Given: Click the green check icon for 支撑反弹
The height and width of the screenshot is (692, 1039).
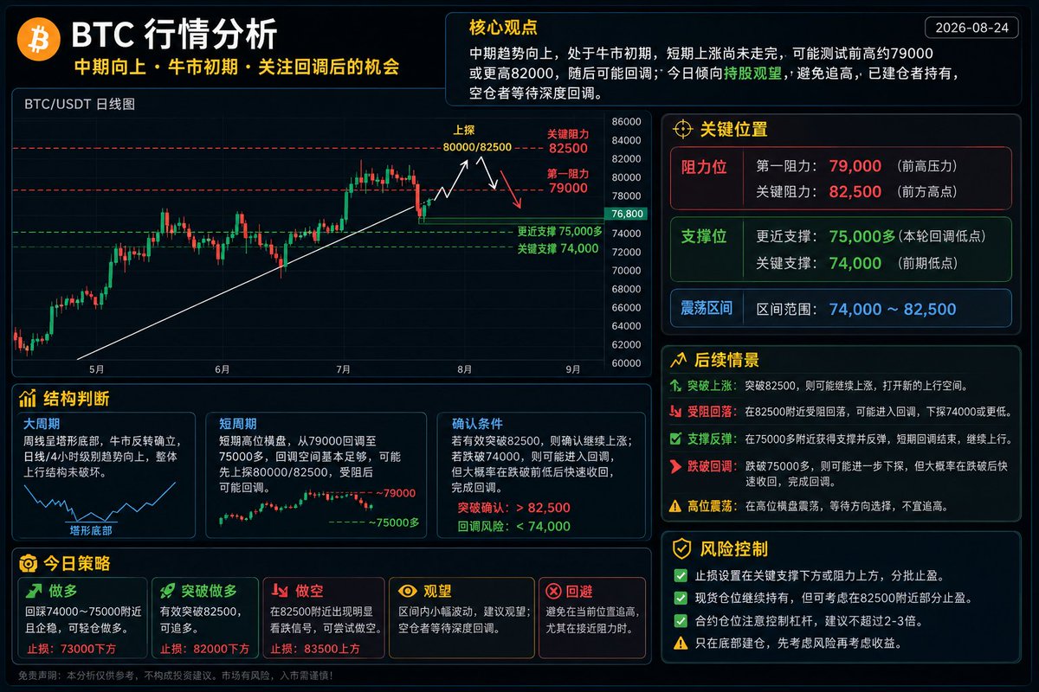Looking at the screenshot, I should click(676, 438).
